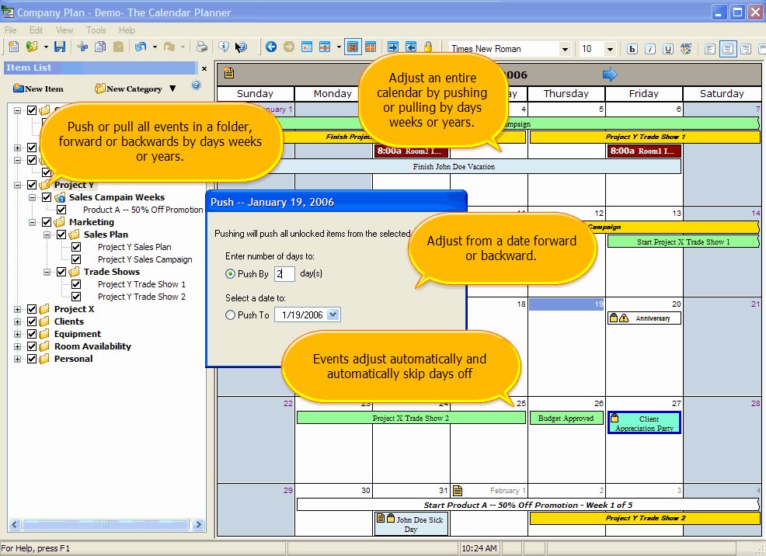Open the Times New Roman font dropdown
This screenshot has width=766, height=556.
click(x=565, y=49)
